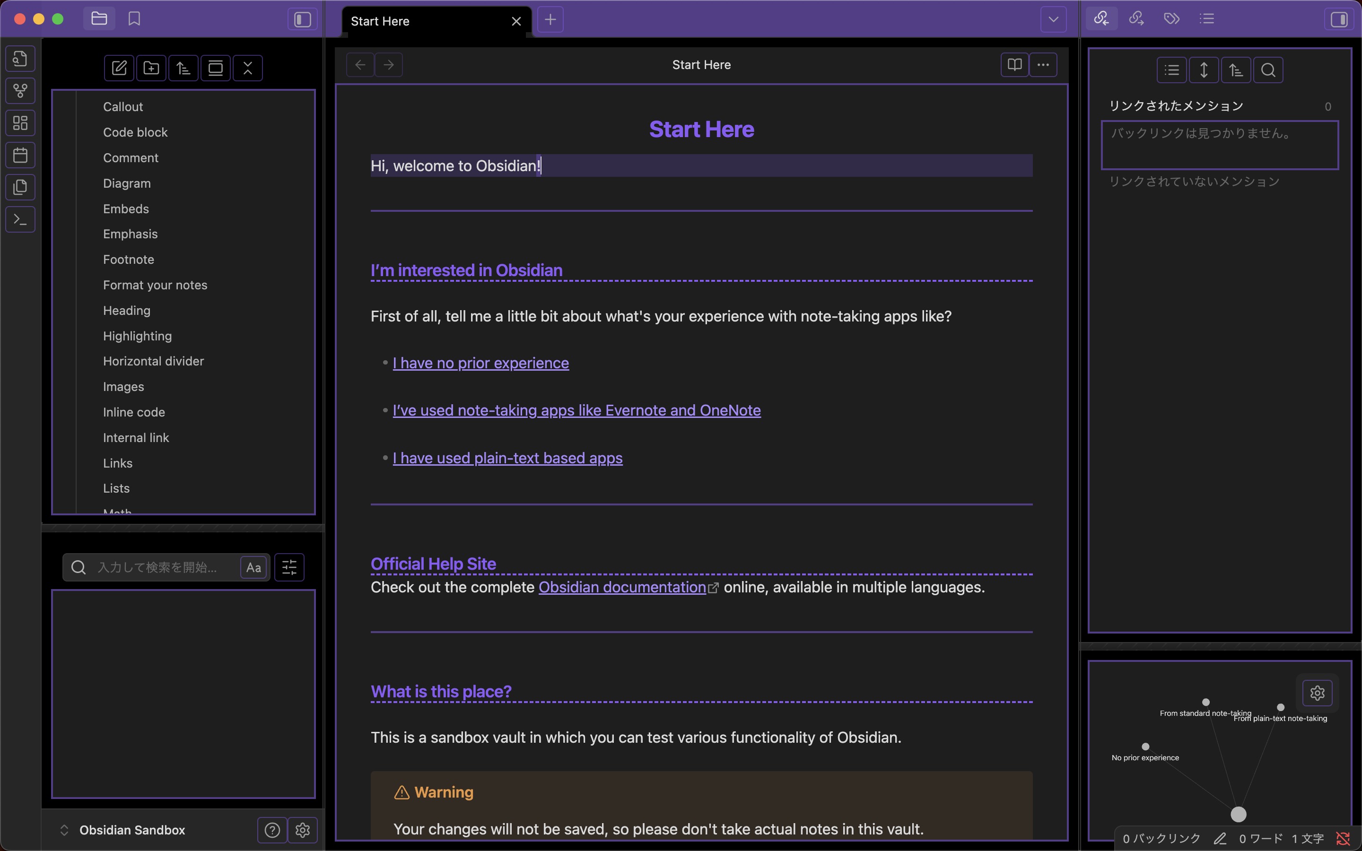Toggle the right sidebar visibility
This screenshot has width=1362, height=851.
pos(1339,20)
